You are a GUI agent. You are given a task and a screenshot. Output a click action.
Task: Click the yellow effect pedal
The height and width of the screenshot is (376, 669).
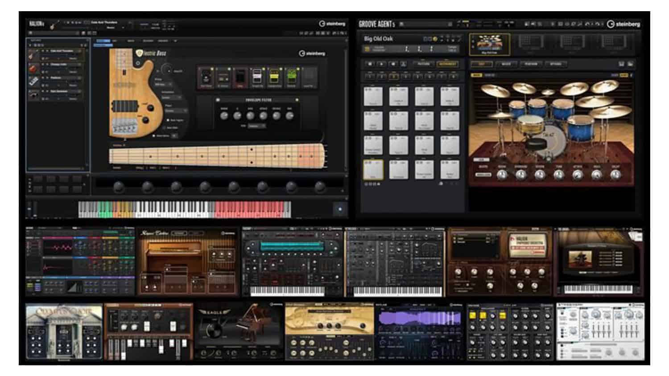pyautogui.click(x=274, y=78)
